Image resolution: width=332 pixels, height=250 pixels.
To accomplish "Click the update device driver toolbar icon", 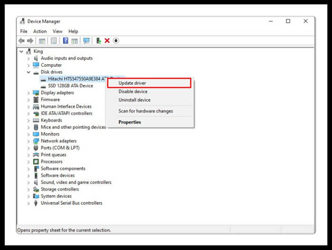I will point(99,40).
